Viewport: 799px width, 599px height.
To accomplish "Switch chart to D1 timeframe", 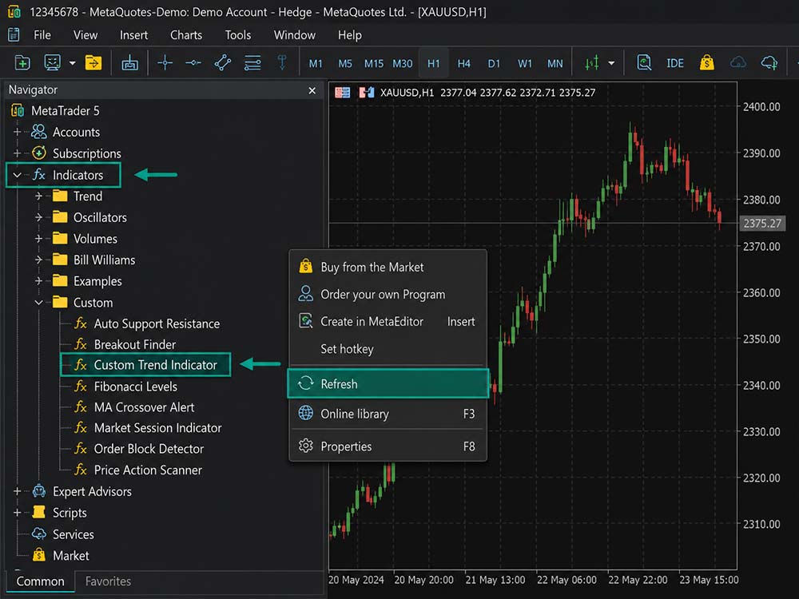I will [x=494, y=64].
